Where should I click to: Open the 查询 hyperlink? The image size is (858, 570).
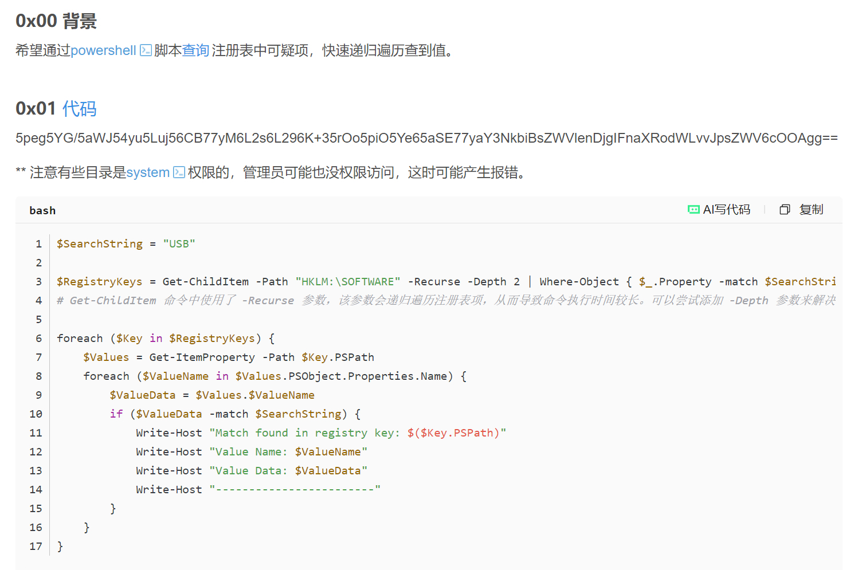pyautogui.click(x=195, y=50)
